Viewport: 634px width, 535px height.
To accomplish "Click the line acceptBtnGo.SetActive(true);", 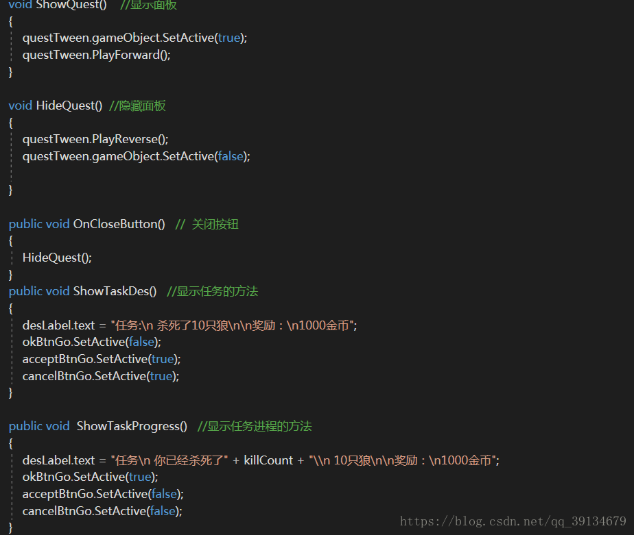I will click(x=102, y=359).
